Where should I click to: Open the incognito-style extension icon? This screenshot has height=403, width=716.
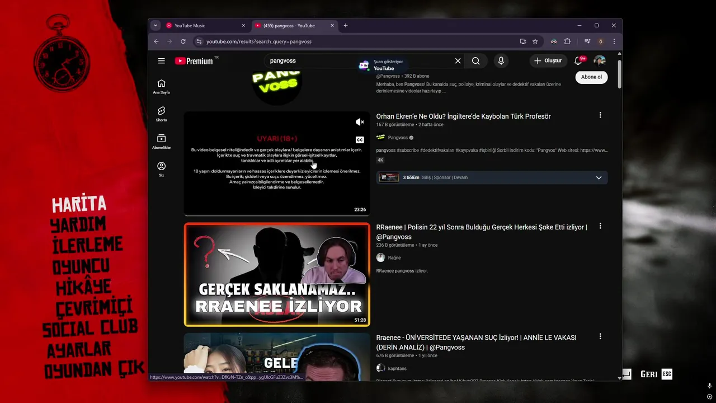click(553, 41)
